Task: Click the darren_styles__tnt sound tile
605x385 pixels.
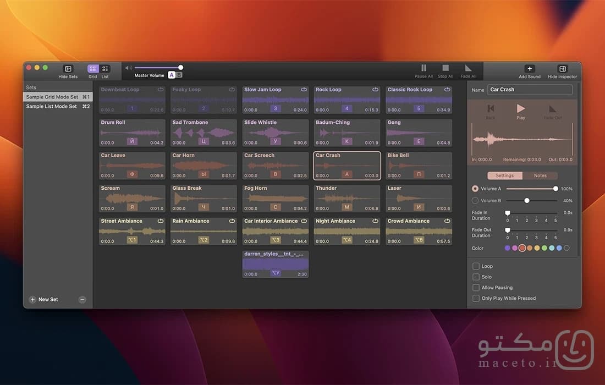Action: tap(276, 264)
